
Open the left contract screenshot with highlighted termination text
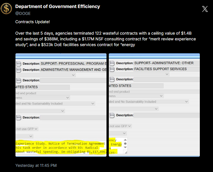(61, 105)
